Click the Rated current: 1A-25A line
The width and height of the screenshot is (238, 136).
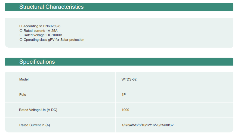pos(41,31)
